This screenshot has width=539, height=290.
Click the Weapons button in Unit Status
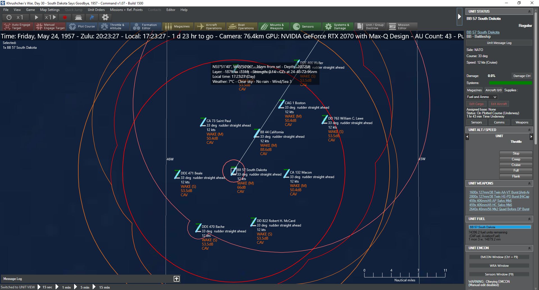522,122
